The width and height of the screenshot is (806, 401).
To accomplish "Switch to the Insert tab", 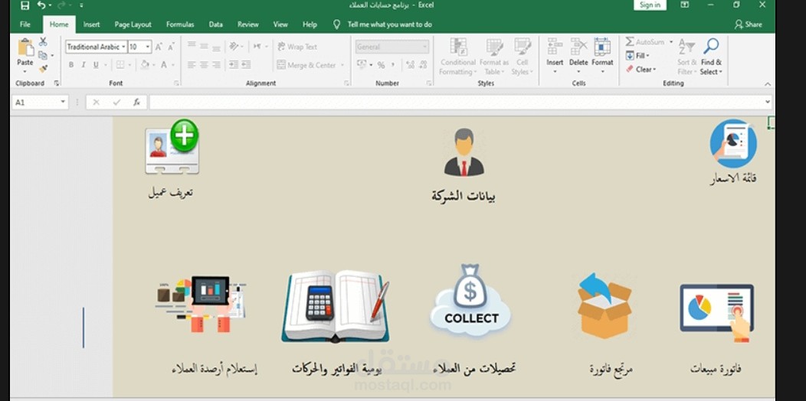I will 91,24.
